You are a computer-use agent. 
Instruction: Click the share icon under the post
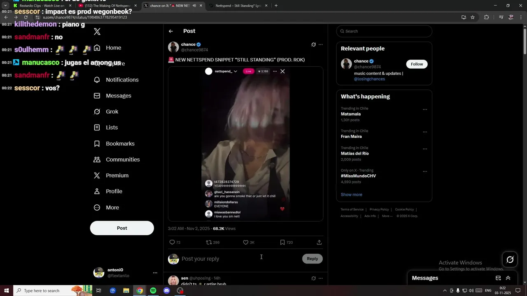319,243
